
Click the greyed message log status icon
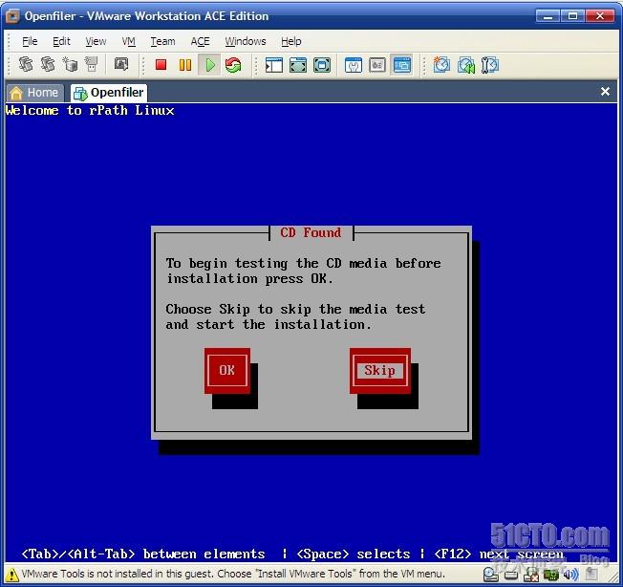(591, 575)
